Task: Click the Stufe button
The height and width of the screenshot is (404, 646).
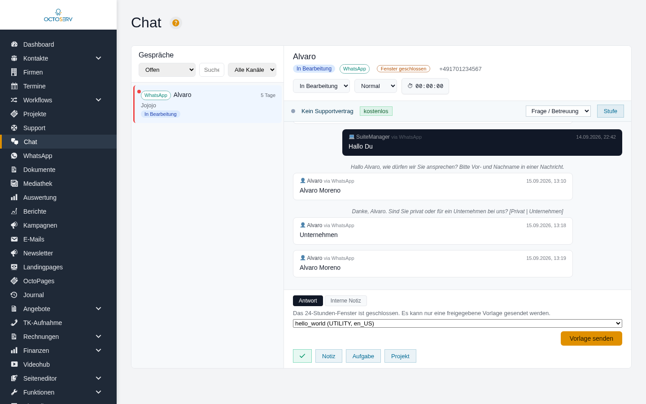Action: [x=611, y=111]
